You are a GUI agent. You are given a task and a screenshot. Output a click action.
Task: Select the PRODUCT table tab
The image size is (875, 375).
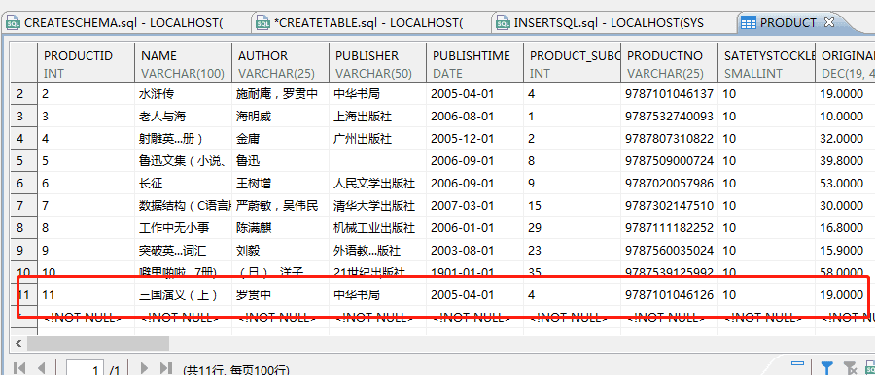pyautogui.click(x=787, y=23)
